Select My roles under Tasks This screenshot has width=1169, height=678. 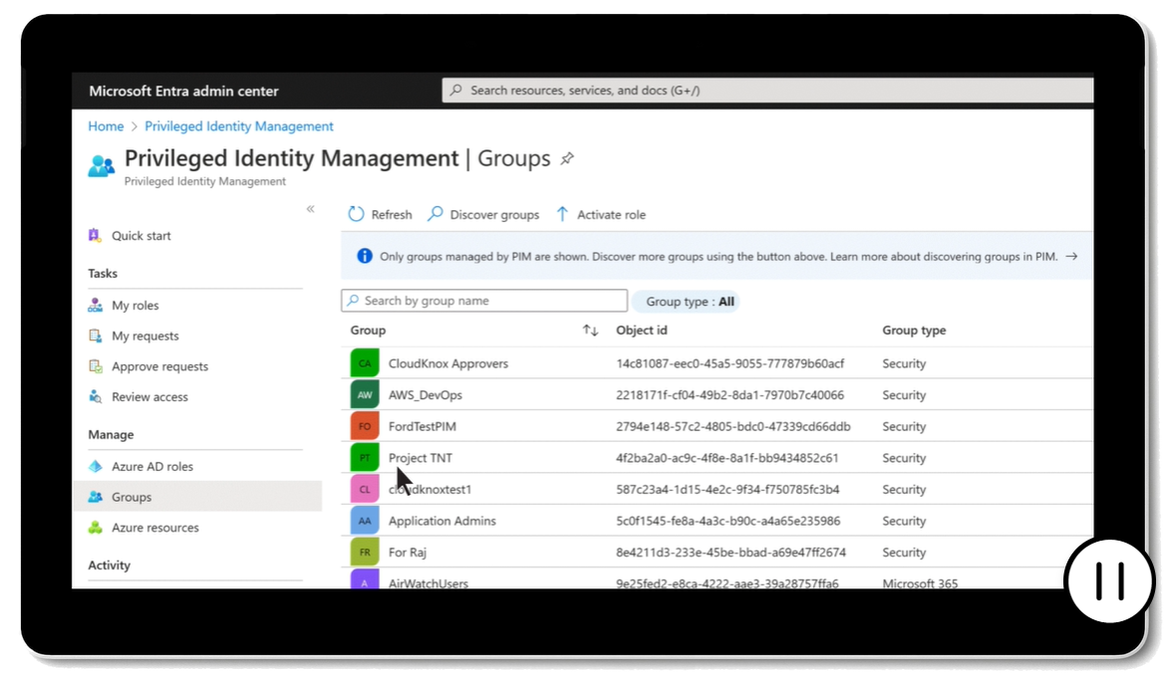coord(135,306)
